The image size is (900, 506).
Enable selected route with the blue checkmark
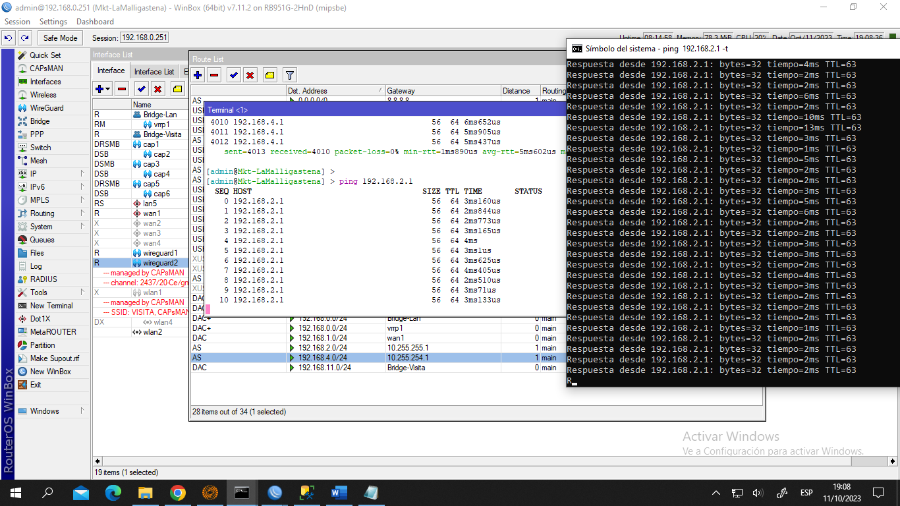coord(234,75)
